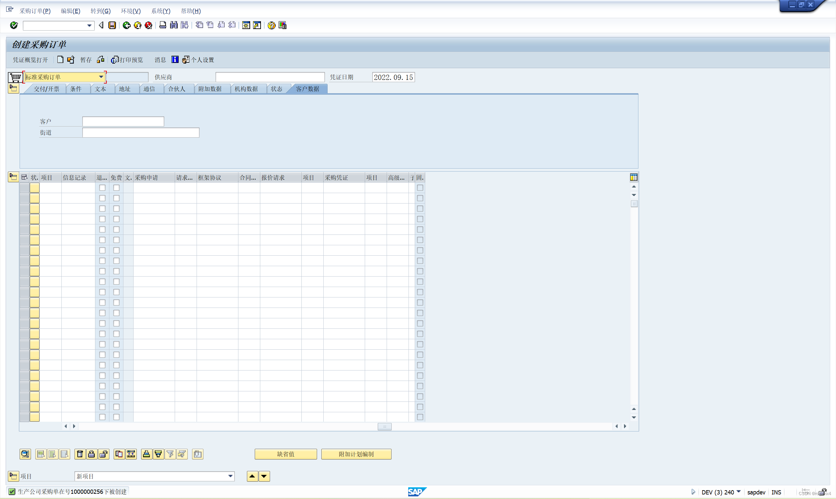Click the 个人设置 button
836x499 pixels.
[198, 60]
